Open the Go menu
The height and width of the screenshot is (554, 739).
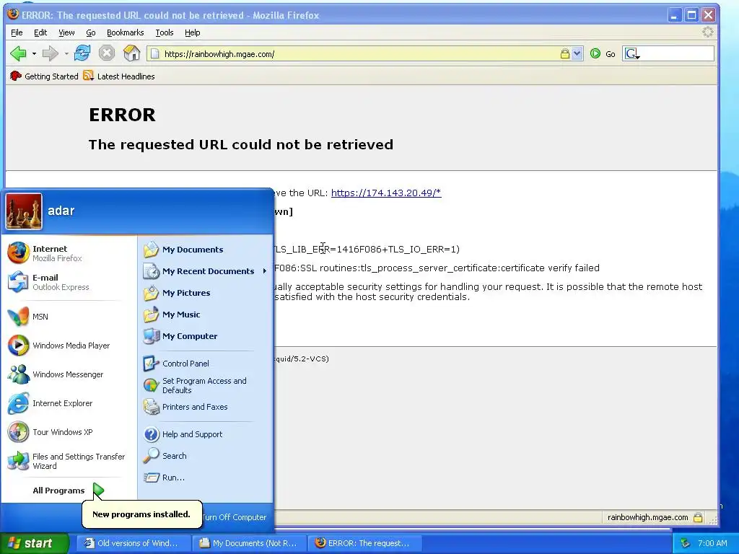(x=90, y=32)
